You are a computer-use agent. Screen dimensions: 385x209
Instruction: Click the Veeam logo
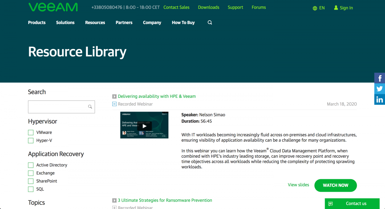(x=53, y=7)
